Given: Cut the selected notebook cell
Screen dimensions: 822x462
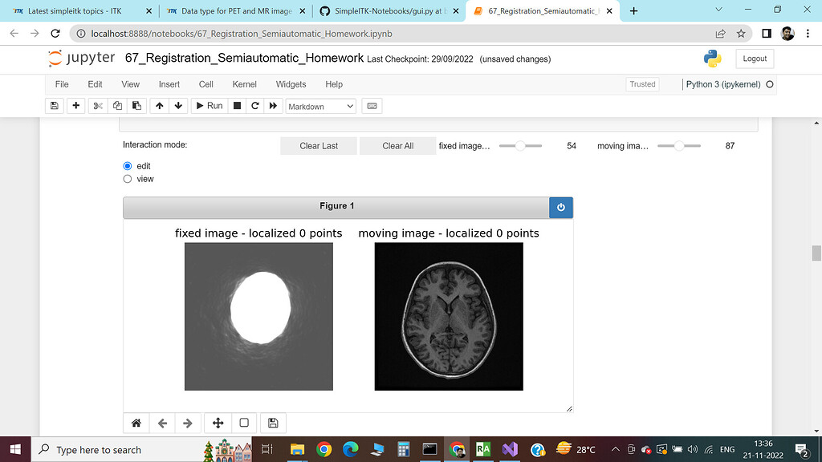Looking at the screenshot, I should (97, 105).
